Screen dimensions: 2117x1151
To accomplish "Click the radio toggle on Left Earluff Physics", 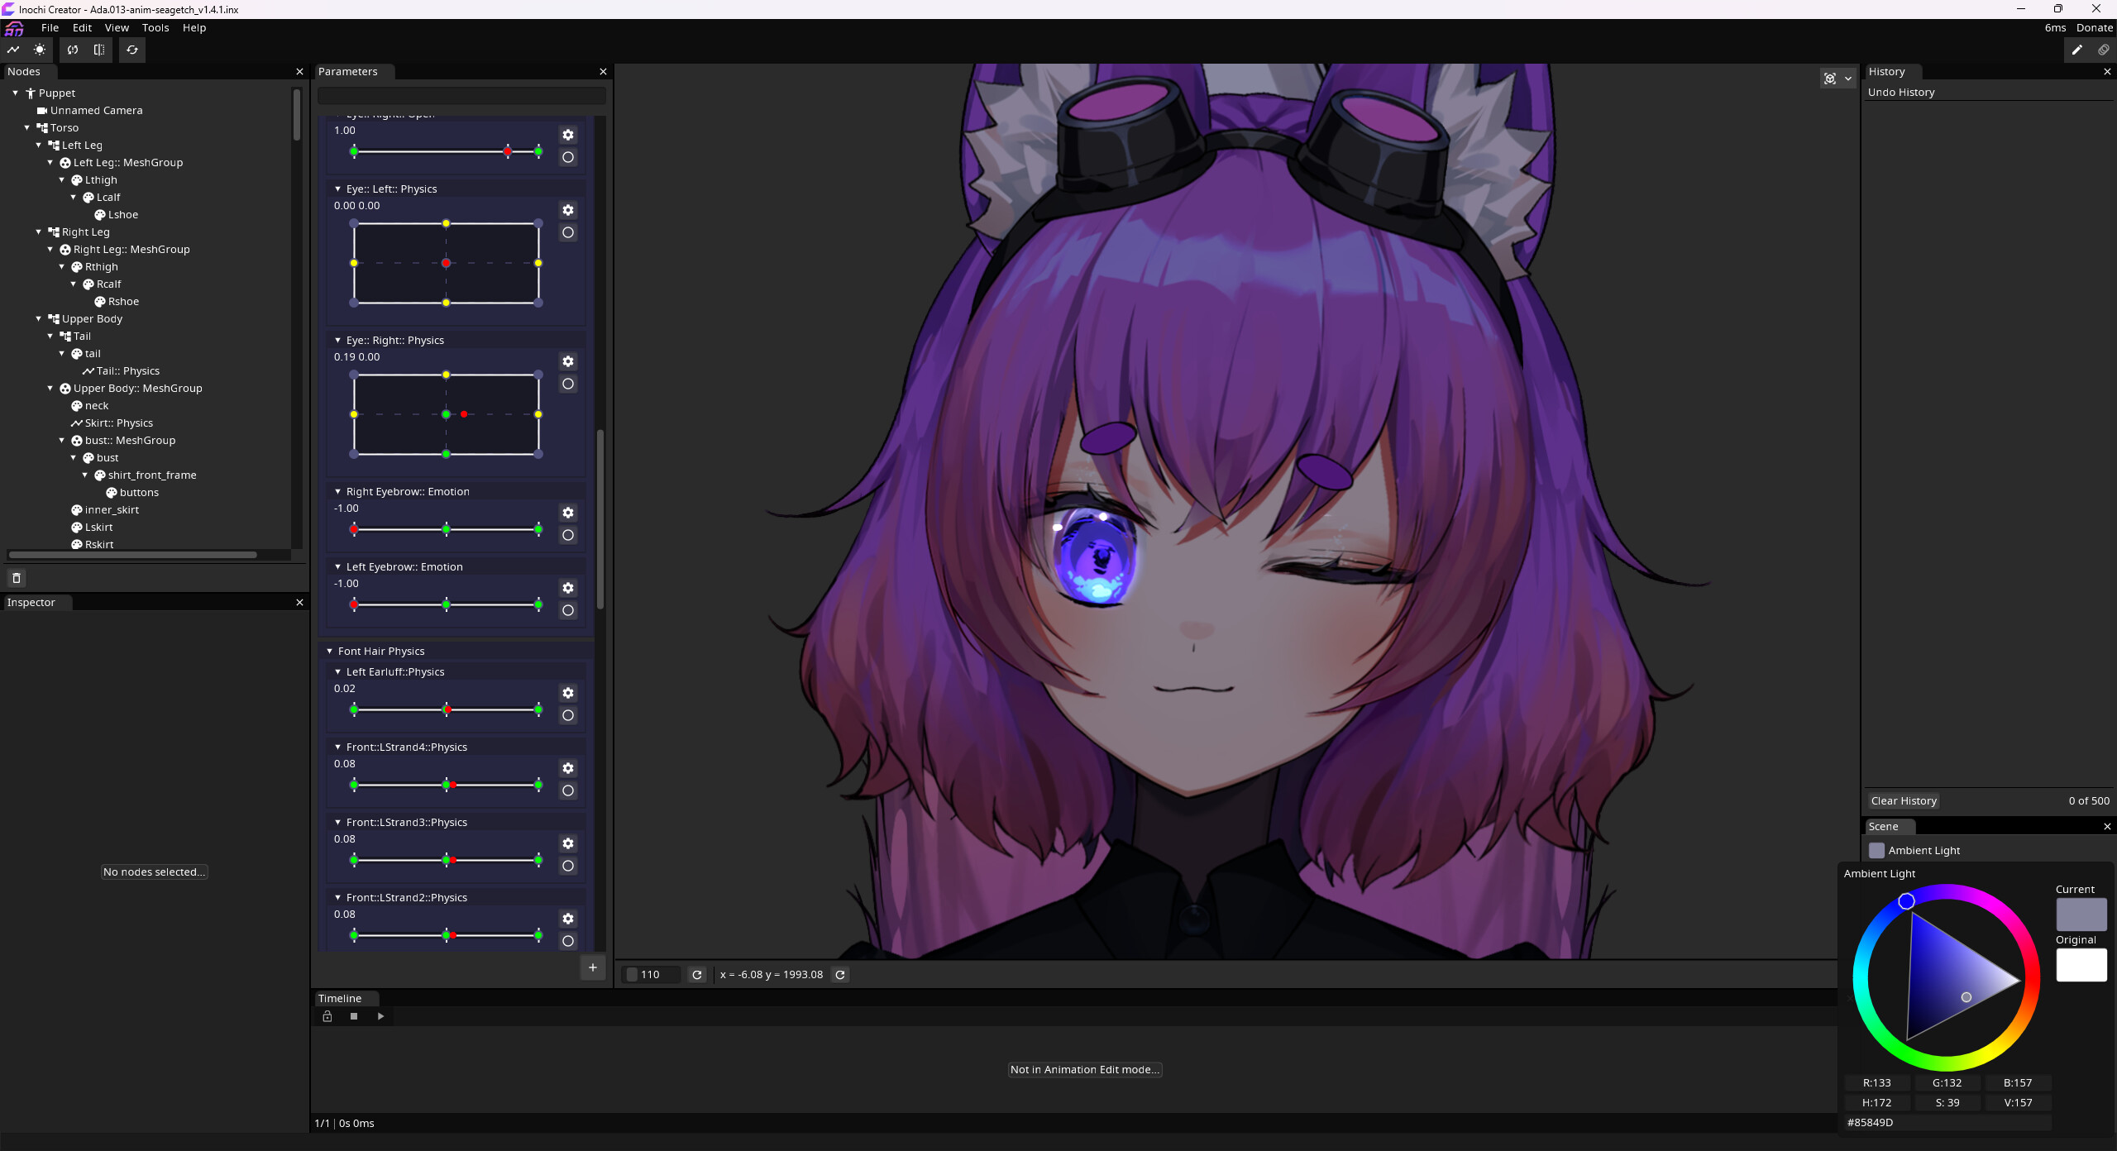I will pos(568,716).
